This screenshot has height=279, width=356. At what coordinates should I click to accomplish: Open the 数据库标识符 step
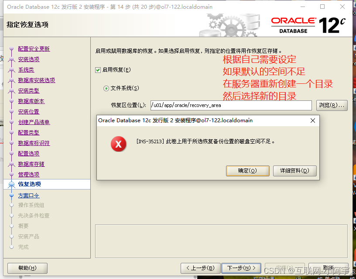click(34, 143)
